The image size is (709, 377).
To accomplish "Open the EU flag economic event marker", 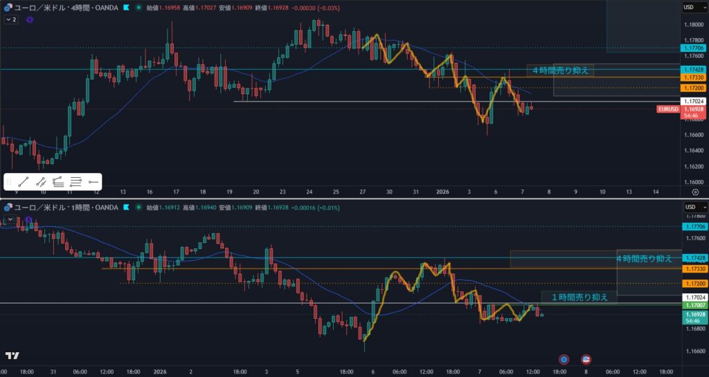I will tap(564, 359).
